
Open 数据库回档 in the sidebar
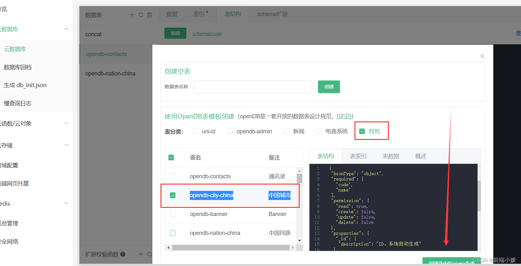click(x=18, y=67)
